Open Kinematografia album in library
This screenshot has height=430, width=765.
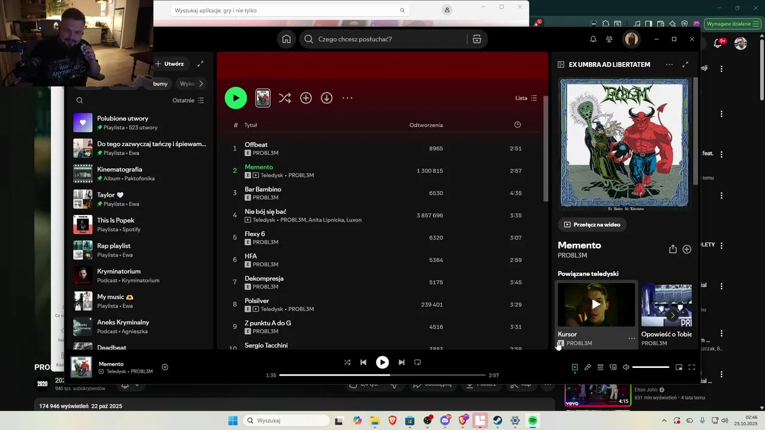(x=140, y=173)
